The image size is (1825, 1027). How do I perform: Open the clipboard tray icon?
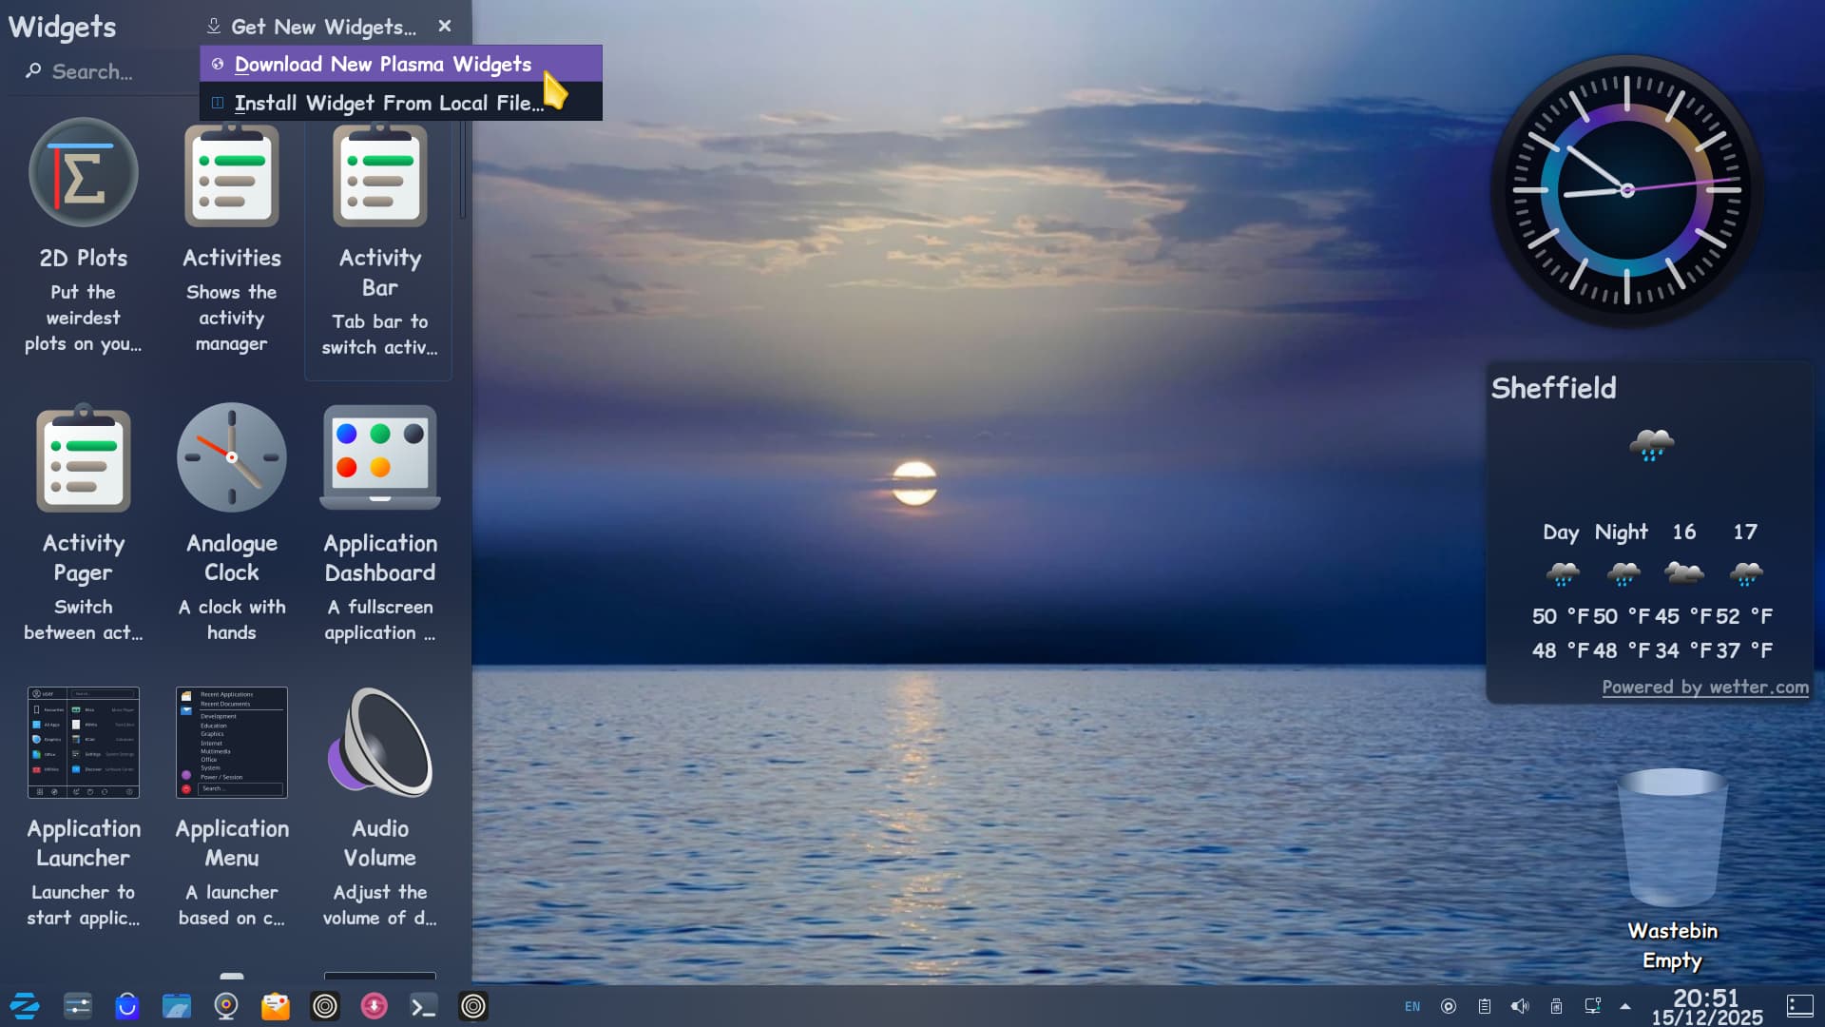pos(1484,1006)
